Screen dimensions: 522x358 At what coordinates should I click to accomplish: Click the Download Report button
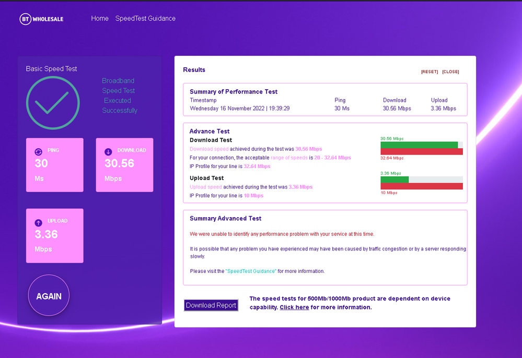(211, 305)
